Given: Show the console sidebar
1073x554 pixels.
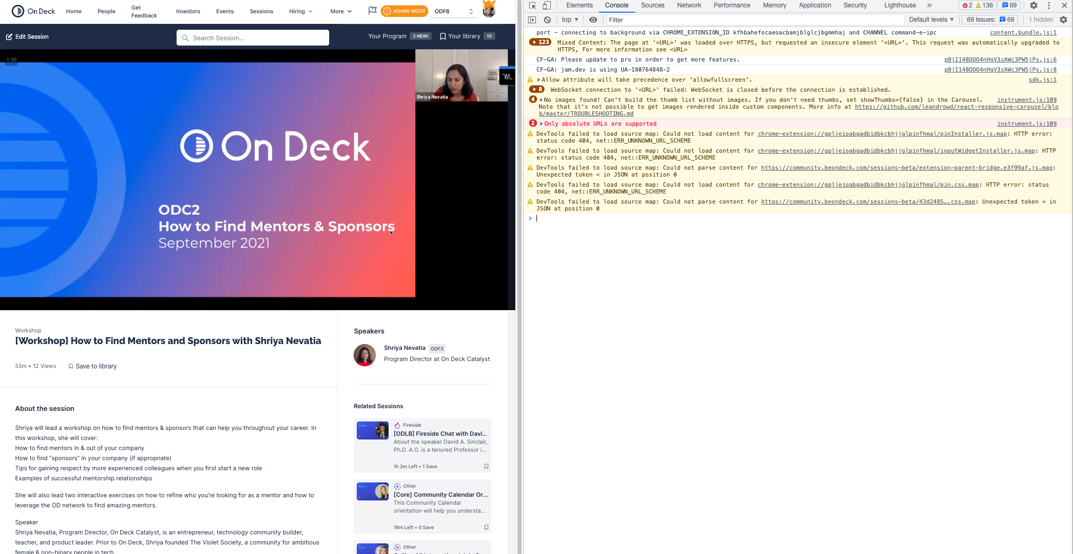Looking at the screenshot, I should point(532,20).
